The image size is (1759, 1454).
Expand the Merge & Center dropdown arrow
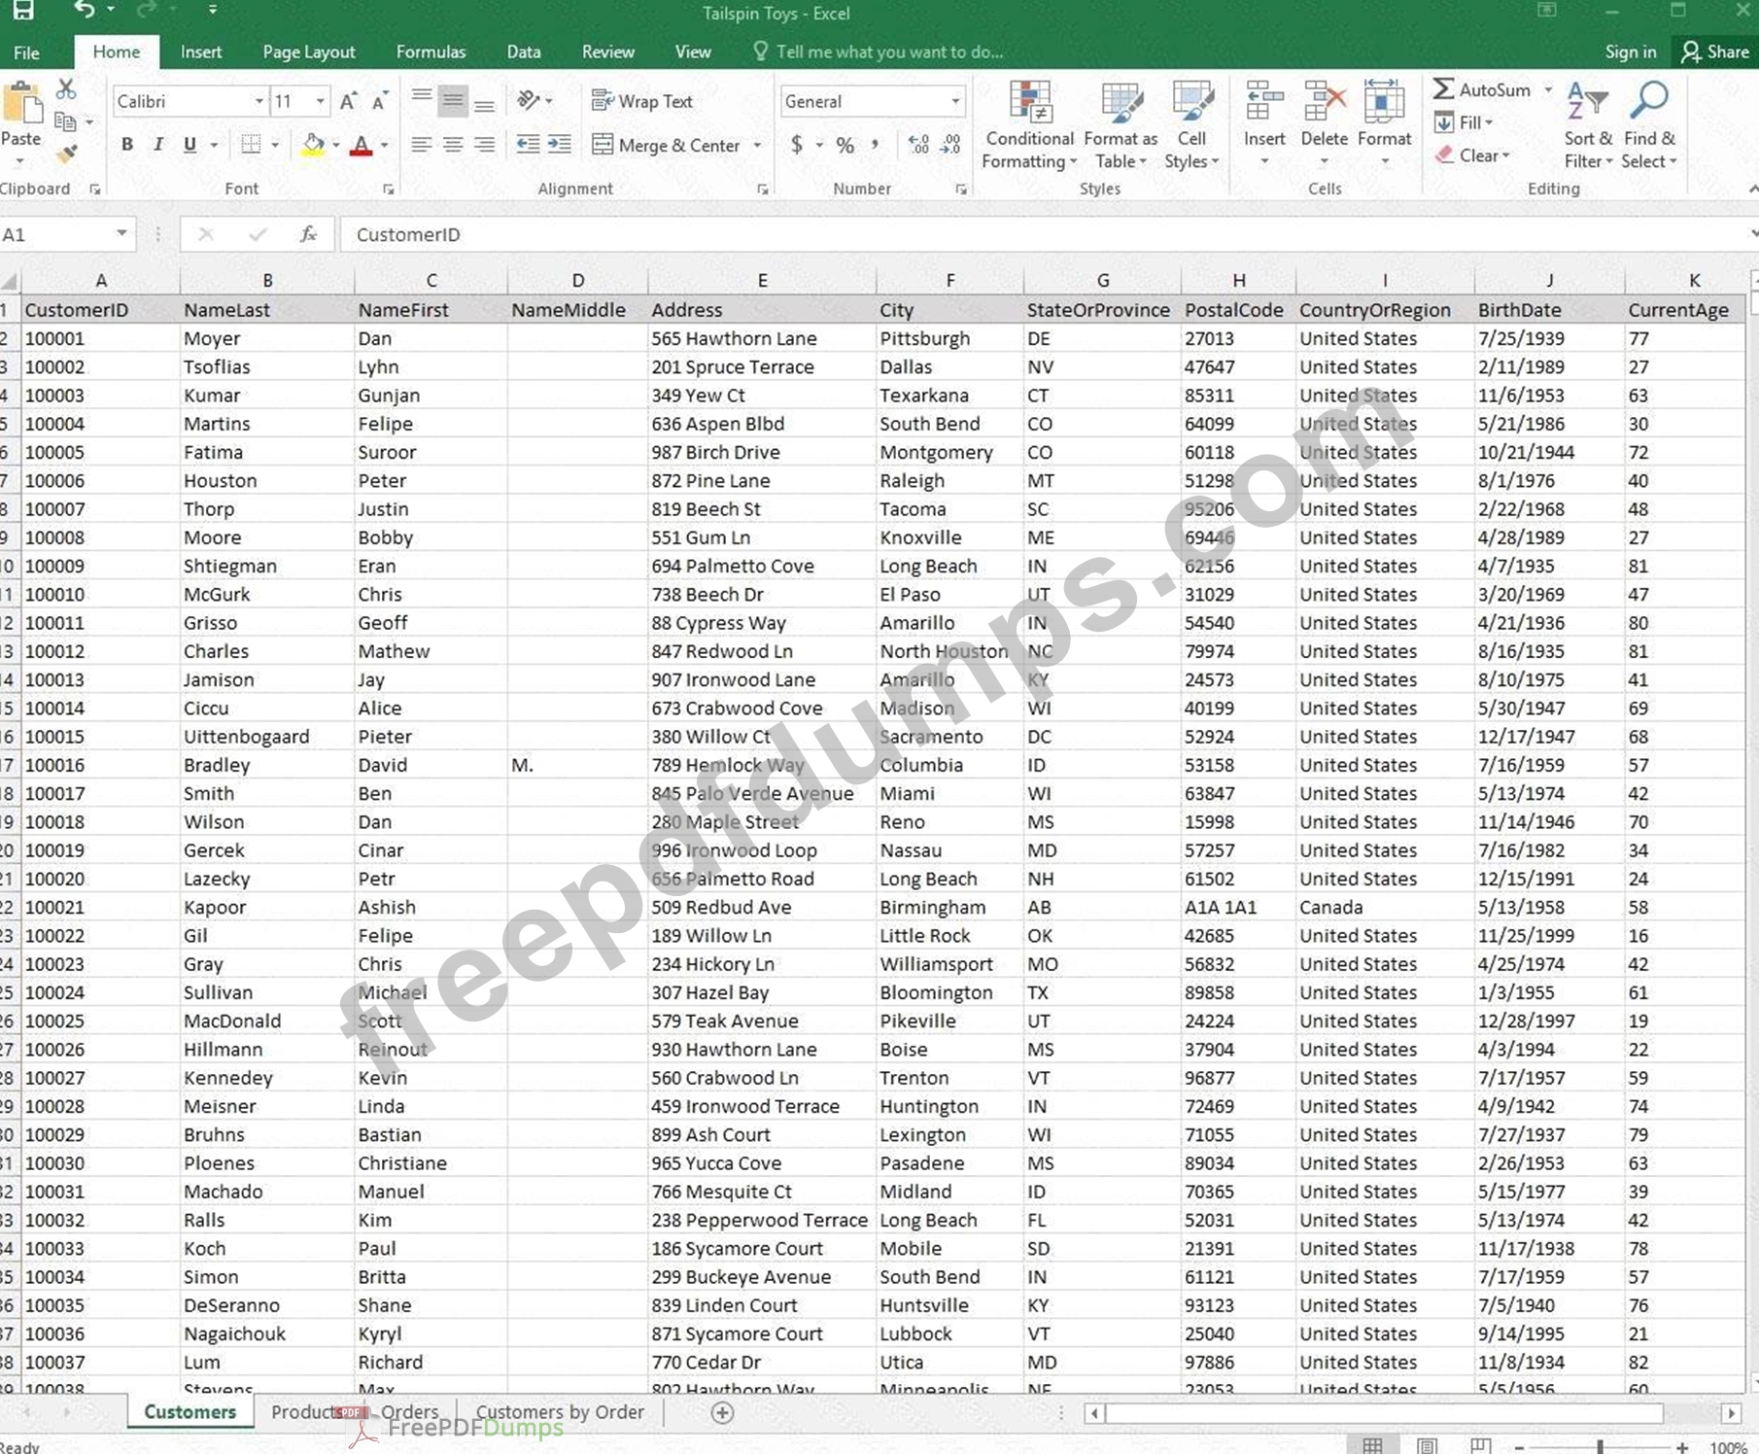click(757, 146)
